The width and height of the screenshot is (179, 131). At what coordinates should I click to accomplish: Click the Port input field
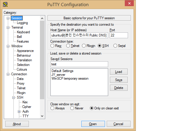click(119, 35)
